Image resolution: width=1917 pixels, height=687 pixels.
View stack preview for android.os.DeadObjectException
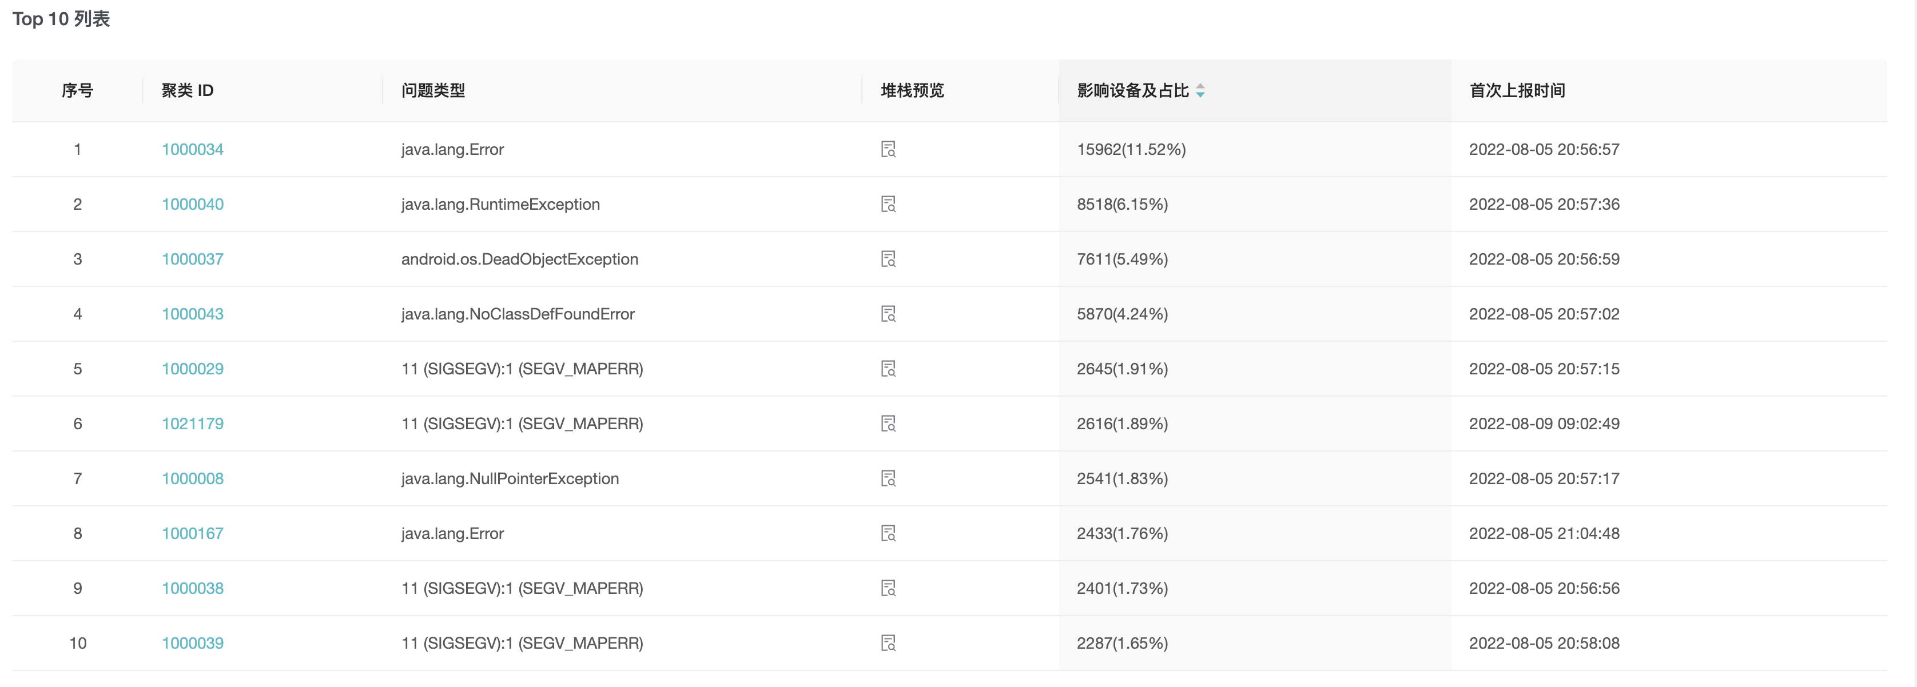click(x=889, y=259)
